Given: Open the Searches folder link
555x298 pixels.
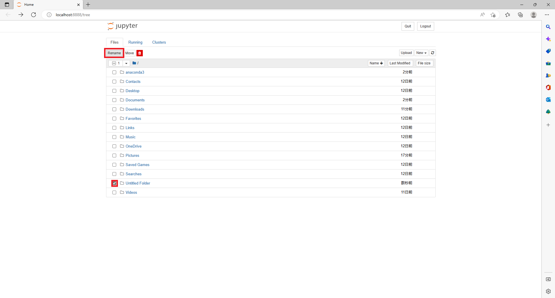Looking at the screenshot, I should click(134, 174).
